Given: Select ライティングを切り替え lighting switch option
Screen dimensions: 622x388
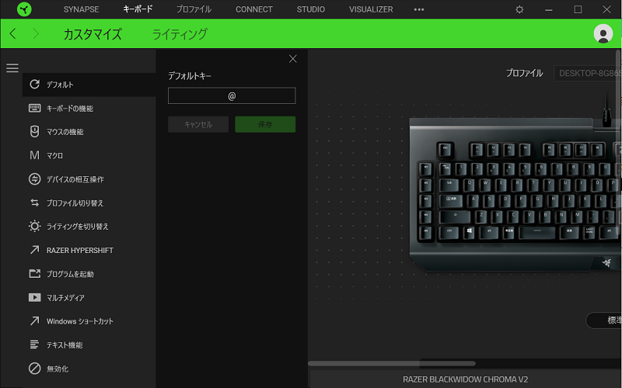Looking at the screenshot, I should [89, 227].
